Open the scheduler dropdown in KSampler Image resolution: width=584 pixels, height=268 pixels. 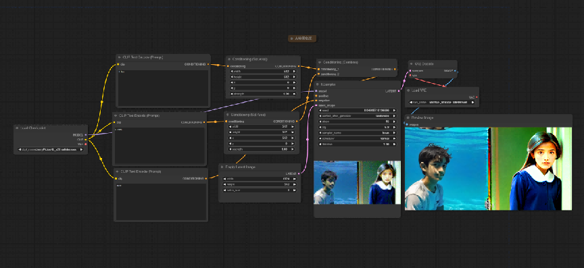[357, 138]
